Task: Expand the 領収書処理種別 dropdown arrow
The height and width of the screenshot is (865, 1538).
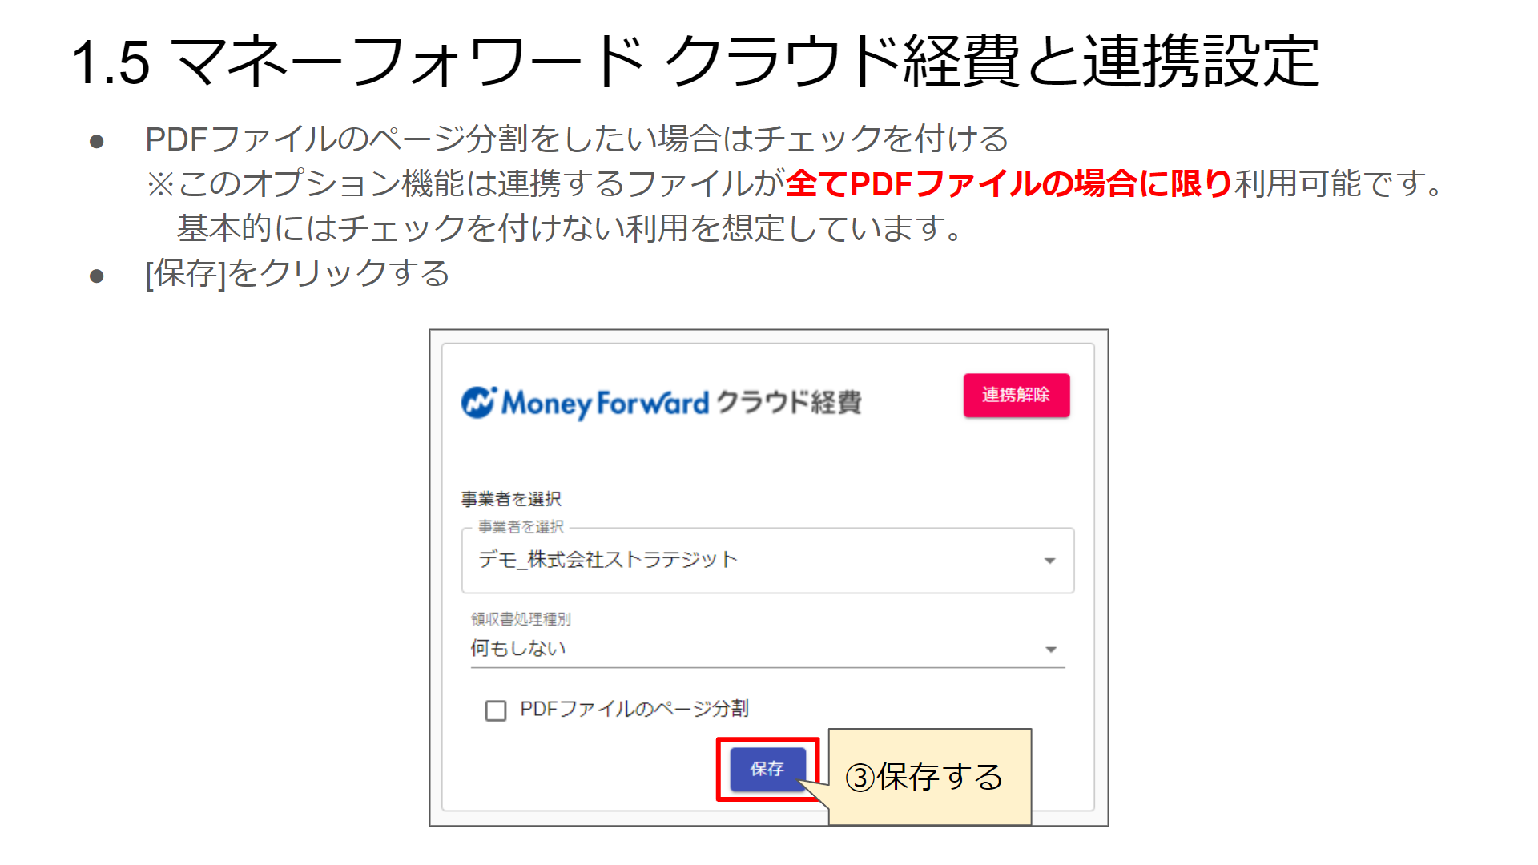Action: [x=1051, y=649]
